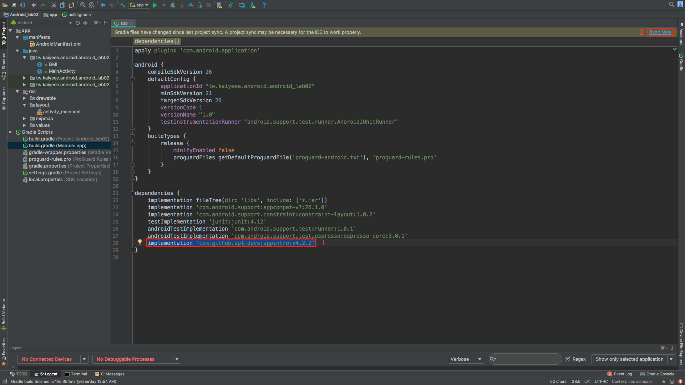This screenshot has height=385, width=685.
Task: Open project panel settings gear
Action: pyautogui.click(x=96, y=23)
